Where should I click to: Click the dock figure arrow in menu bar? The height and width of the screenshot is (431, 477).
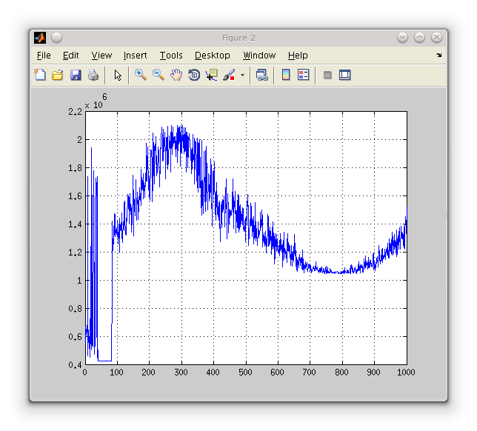(x=438, y=56)
